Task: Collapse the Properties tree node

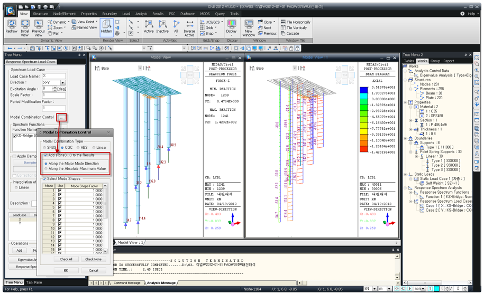Action: tap(405, 102)
